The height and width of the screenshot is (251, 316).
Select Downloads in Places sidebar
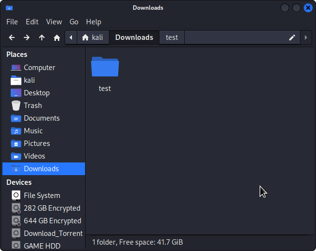click(x=44, y=169)
